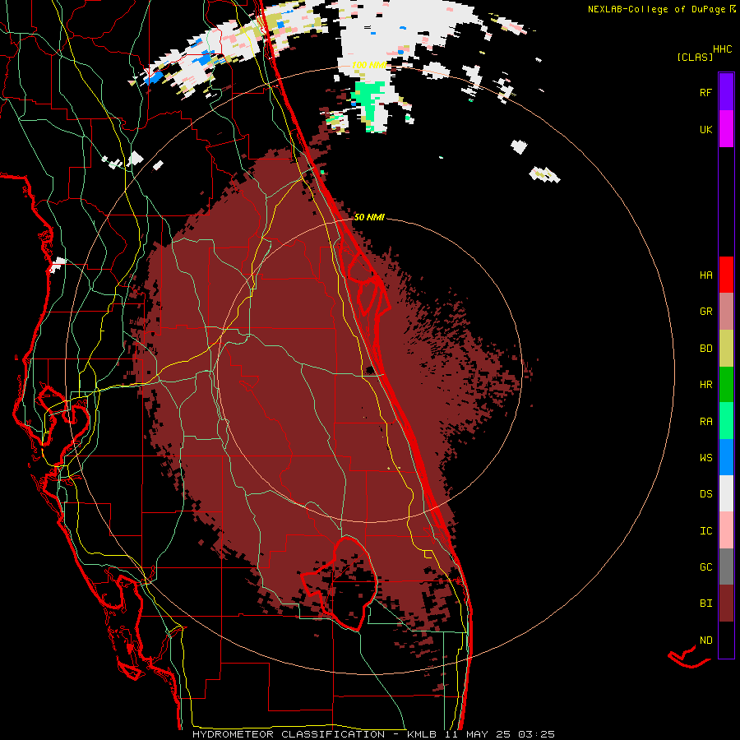Screen dimensions: 740x740
Task: Click the GC gray legend swatch
Action: pyautogui.click(x=726, y=567)
